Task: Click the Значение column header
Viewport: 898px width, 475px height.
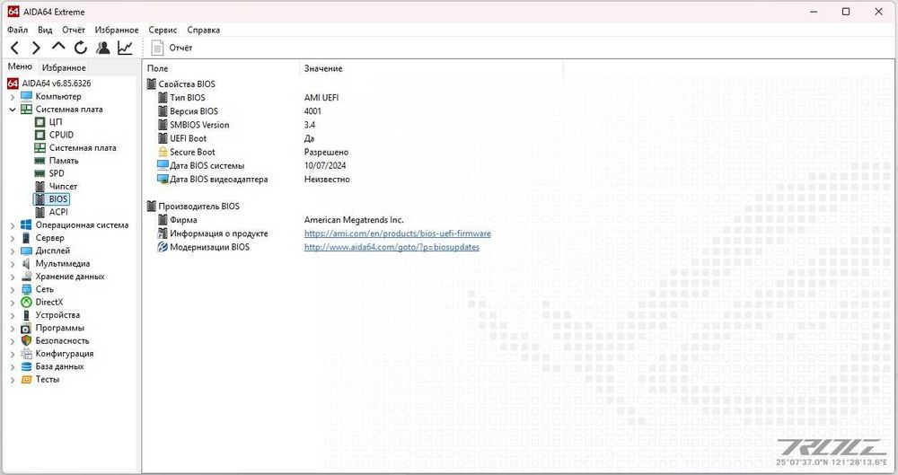Action: coord(431,69)
